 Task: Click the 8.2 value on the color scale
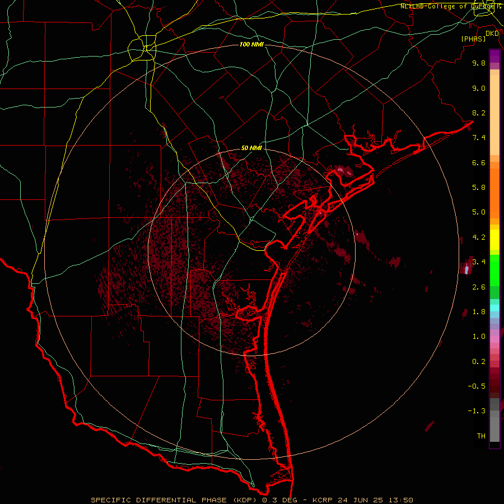[479, 113]
